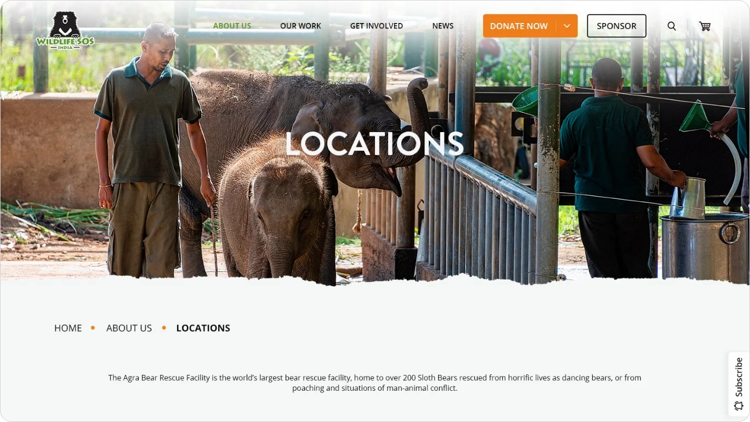The image size is (750, 422).
Task: Click the bell icon on Subscribe tab
Action: (x=738, y=406)
